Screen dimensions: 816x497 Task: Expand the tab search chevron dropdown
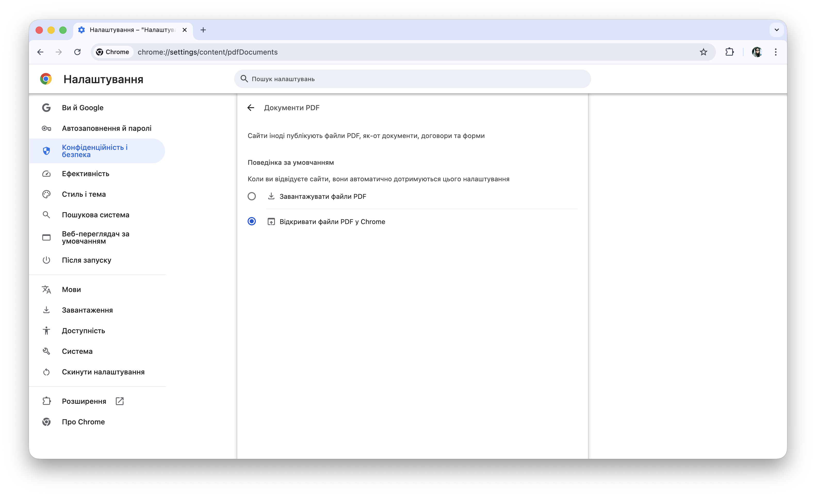[777, 30]
